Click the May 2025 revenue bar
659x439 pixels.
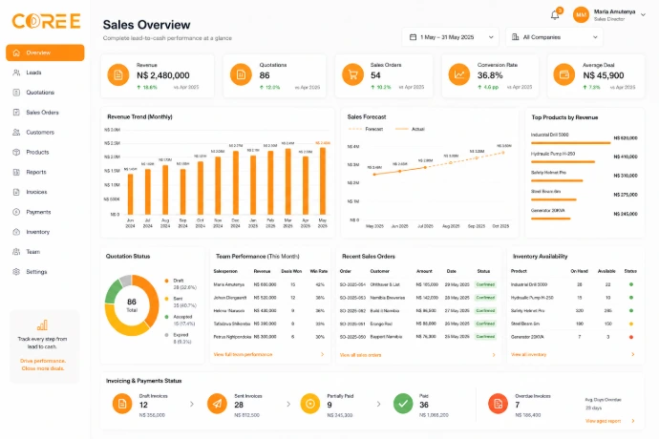click(323, 181)
